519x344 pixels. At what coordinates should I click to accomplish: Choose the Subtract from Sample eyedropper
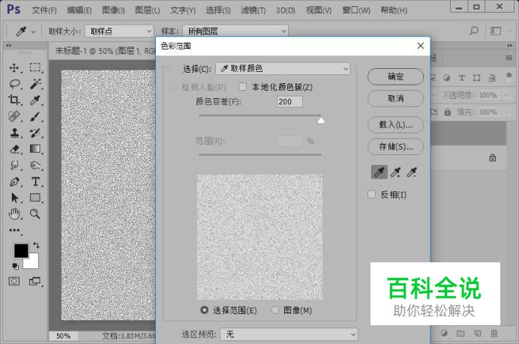click(x=412, y=172)
